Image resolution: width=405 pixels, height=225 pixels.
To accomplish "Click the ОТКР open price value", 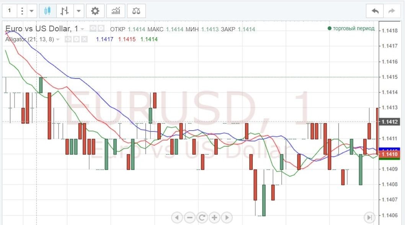I will coord(137,29).
